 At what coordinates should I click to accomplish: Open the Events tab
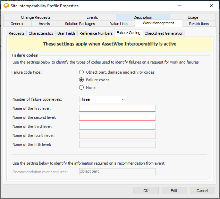(92, 17)
